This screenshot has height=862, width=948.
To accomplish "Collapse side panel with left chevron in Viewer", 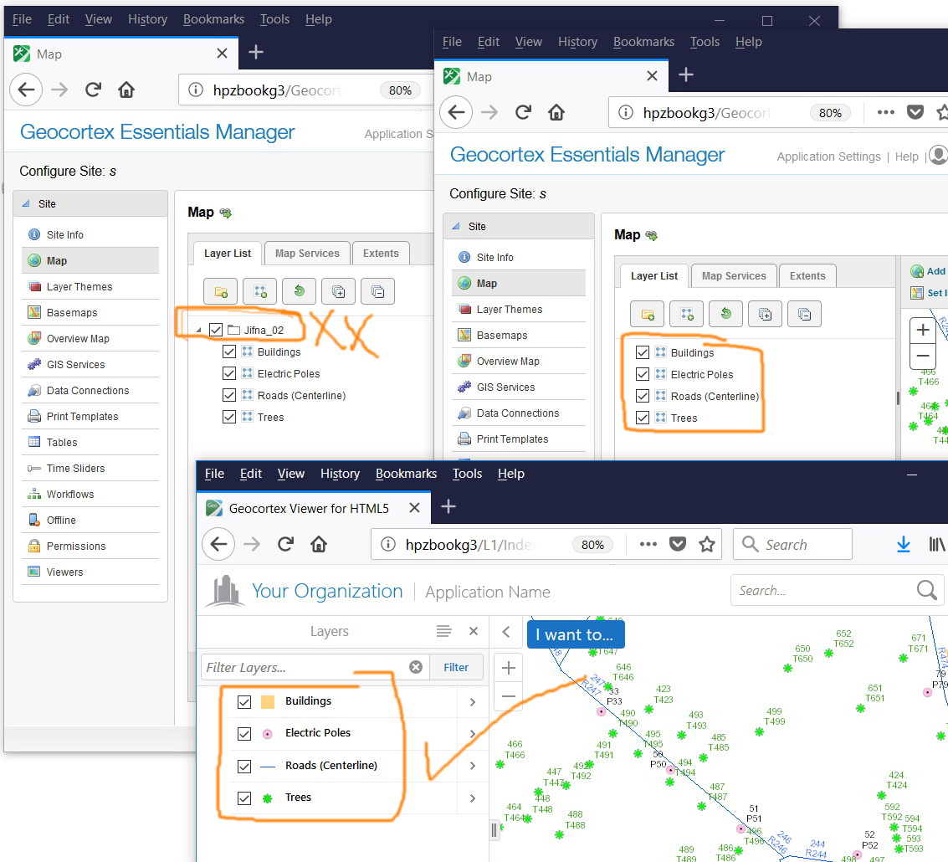I will click(506, 632).
